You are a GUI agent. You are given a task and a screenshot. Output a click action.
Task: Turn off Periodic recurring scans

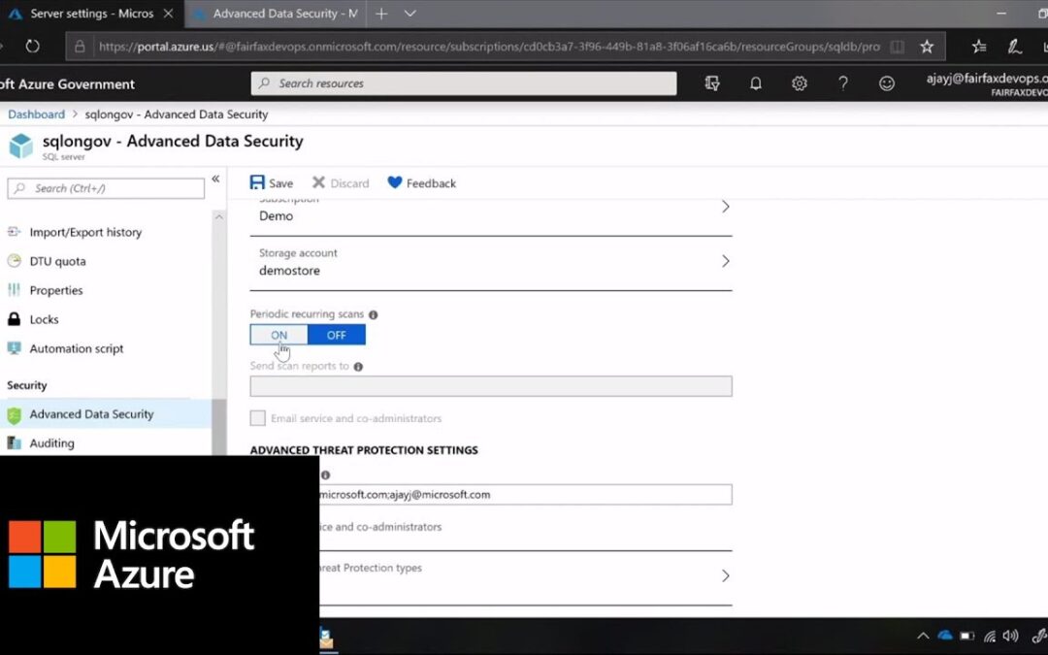[336, 334]
